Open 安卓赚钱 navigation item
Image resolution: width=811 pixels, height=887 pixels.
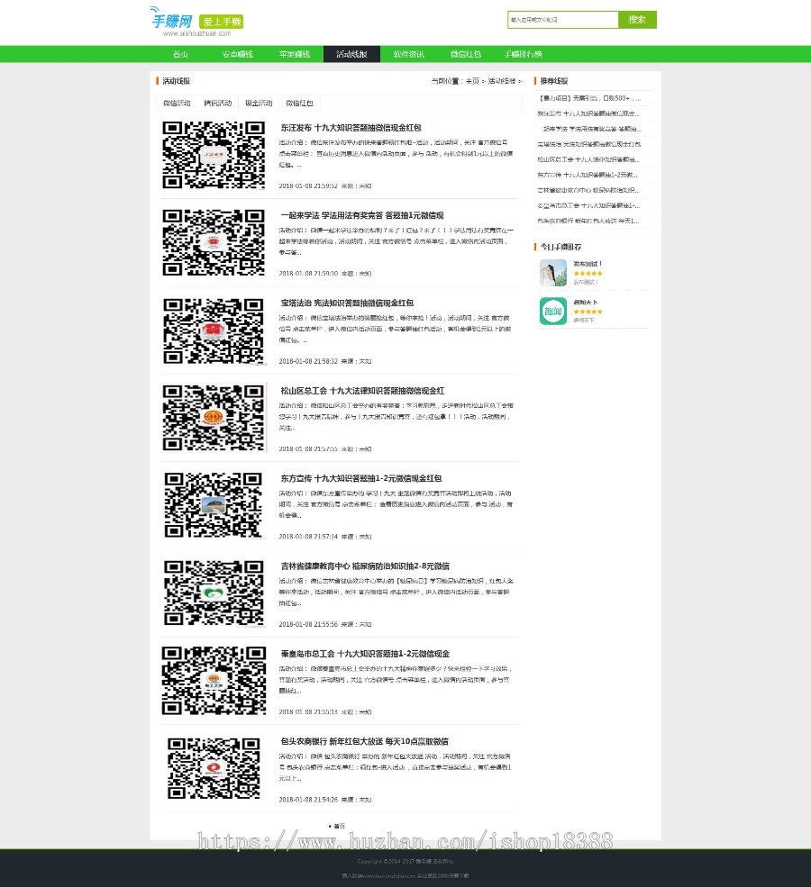tap(238, 54)
